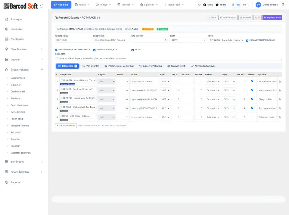Viewport: 289px width, 215px height.
Task: Open the Maliyet Özeti tab
Action: click(176, 66)
